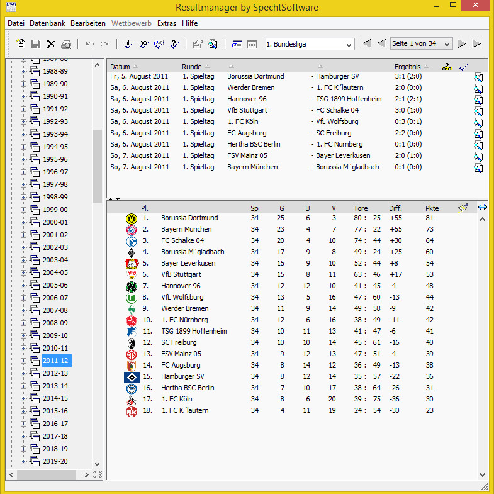Open details icon for FC Augsburg - SC Freiburg
This screenshot has height=494, width=494.
click(478, 133)
